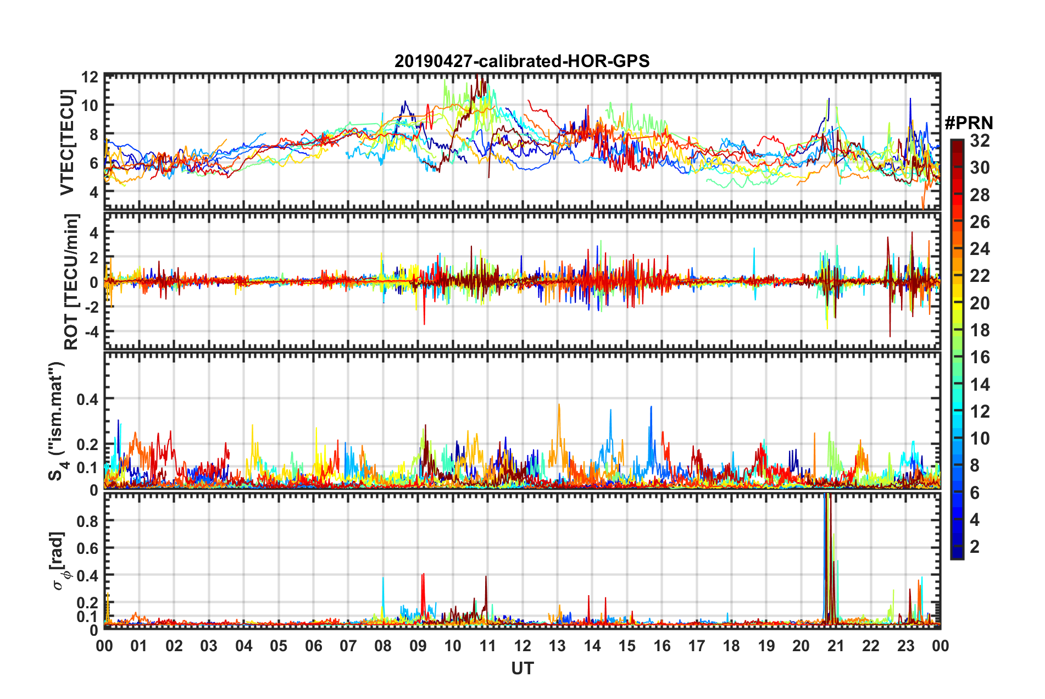Screen dimensions: 1045x699
Task: Click x-axis tick label 03
Action: tap(209, 645)
